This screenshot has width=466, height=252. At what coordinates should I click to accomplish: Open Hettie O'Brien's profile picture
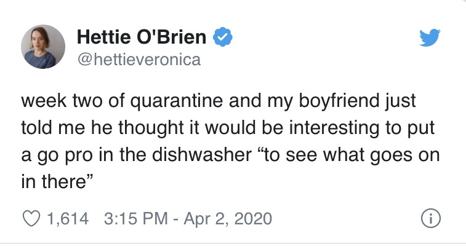[x=44, y=48]
